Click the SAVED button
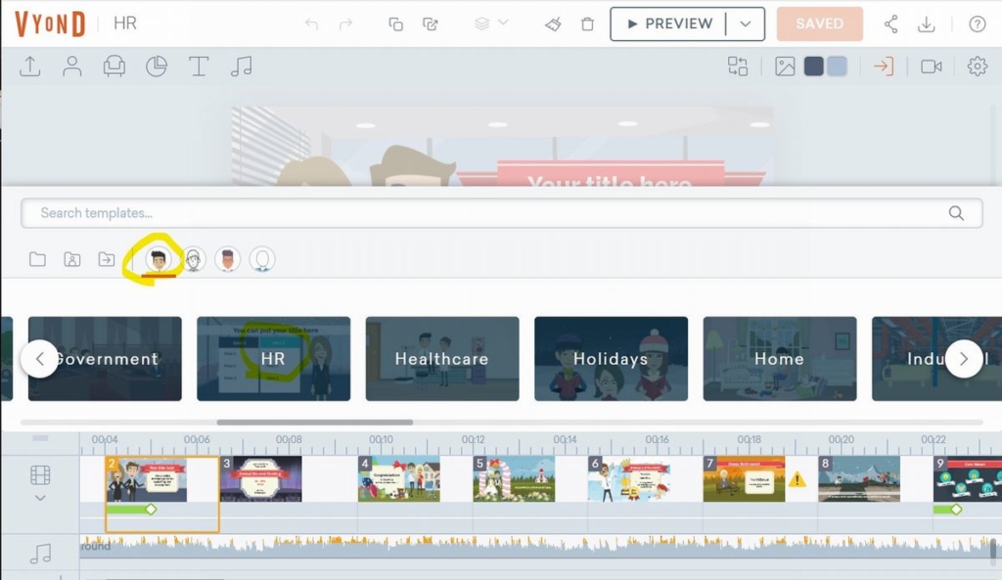Screen dimensions: 1002x580 click(x=819, y=23)
